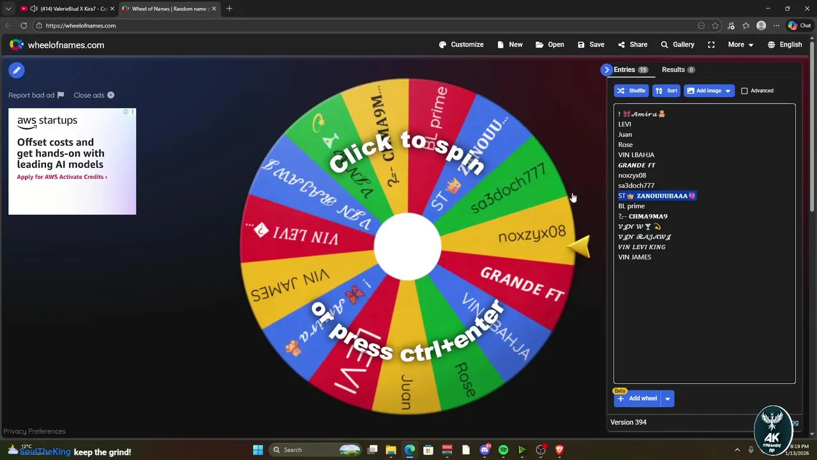817x460 pixels.
Task: Shuffle the wheel entries
Action: 631,91
